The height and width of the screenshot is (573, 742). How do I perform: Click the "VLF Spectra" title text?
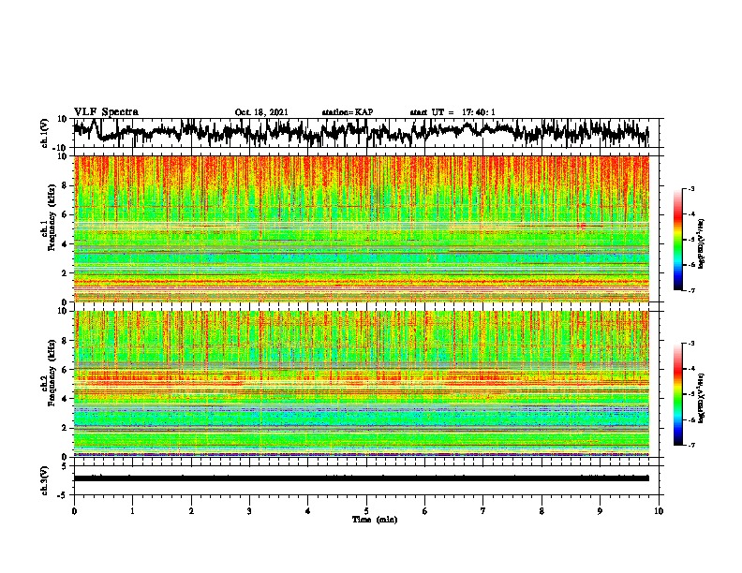[x=106, y=111]
